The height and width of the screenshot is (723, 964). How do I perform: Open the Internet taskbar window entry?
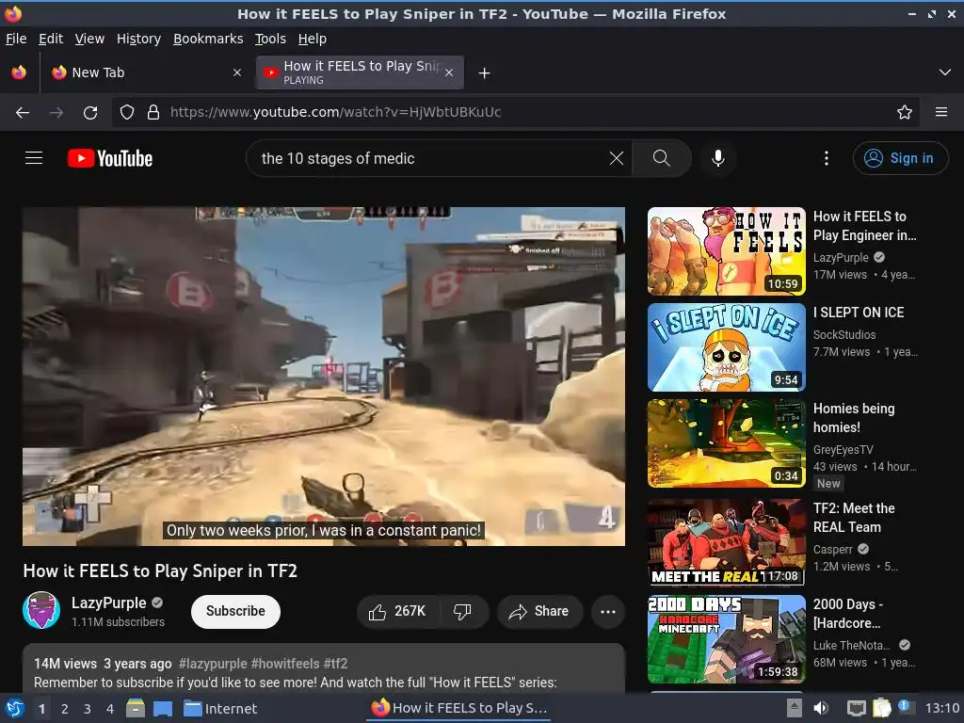[x=220, y=708]
